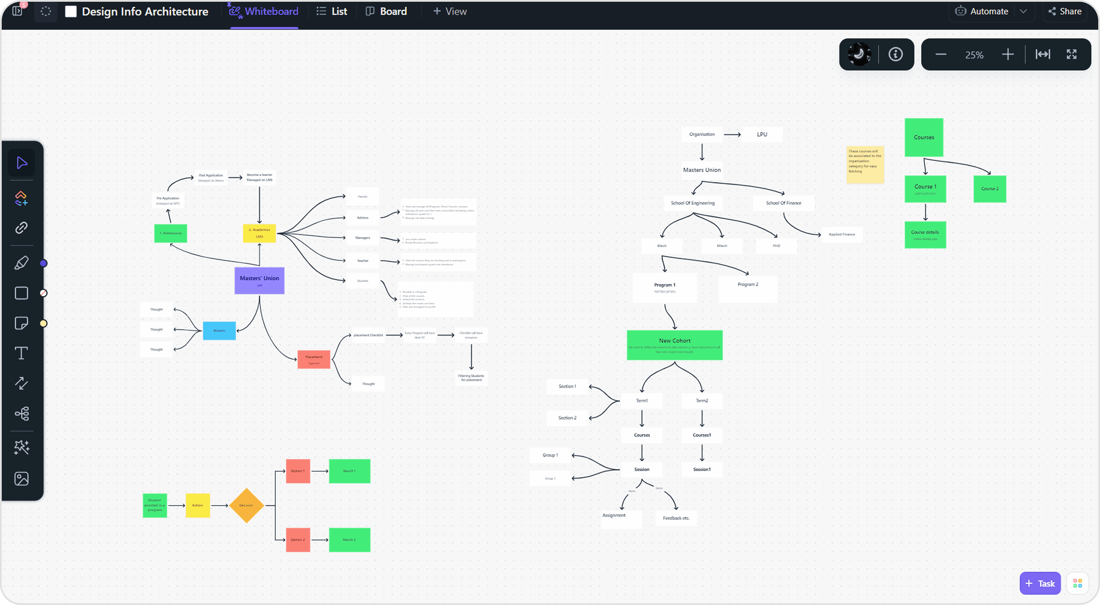This screenshot has height=605, width=1100.
Task: Enter fullscreen mode
Action: click(x=1072, y=54)
